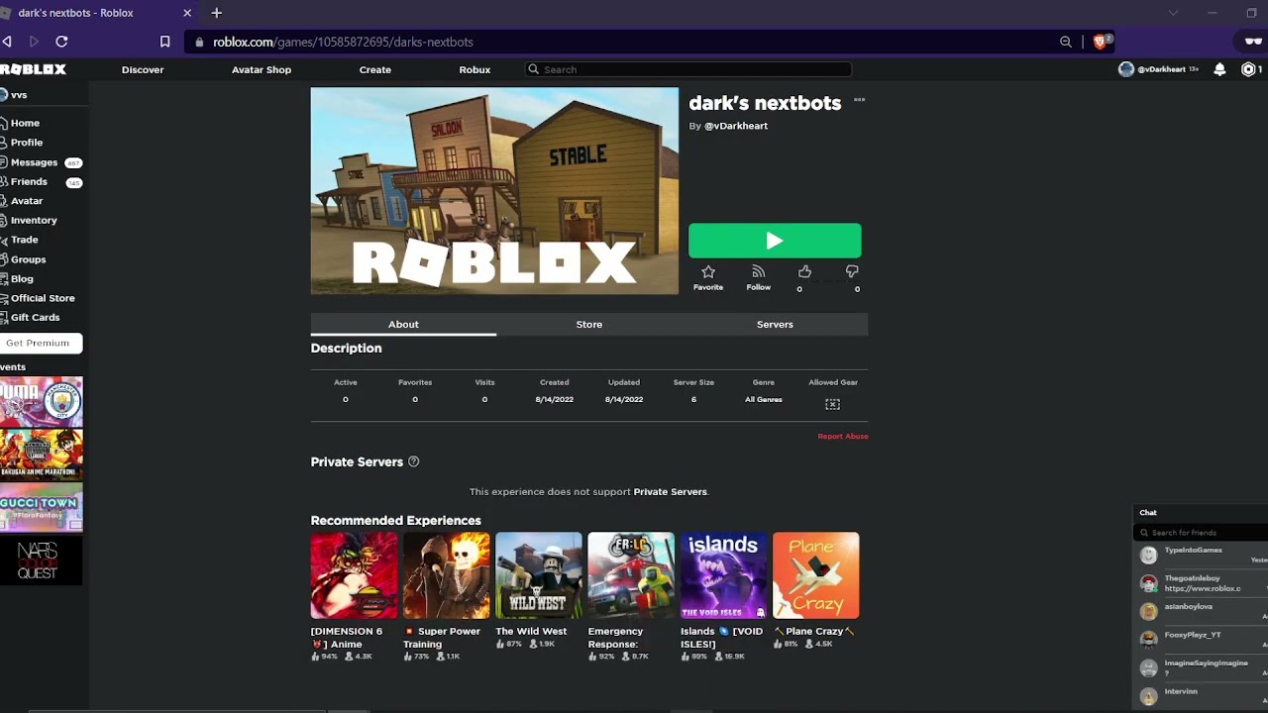Click the Robux balance hexagon icon
The height and width of the screenshot is (713, 1268).
(x=1248, y=69)
